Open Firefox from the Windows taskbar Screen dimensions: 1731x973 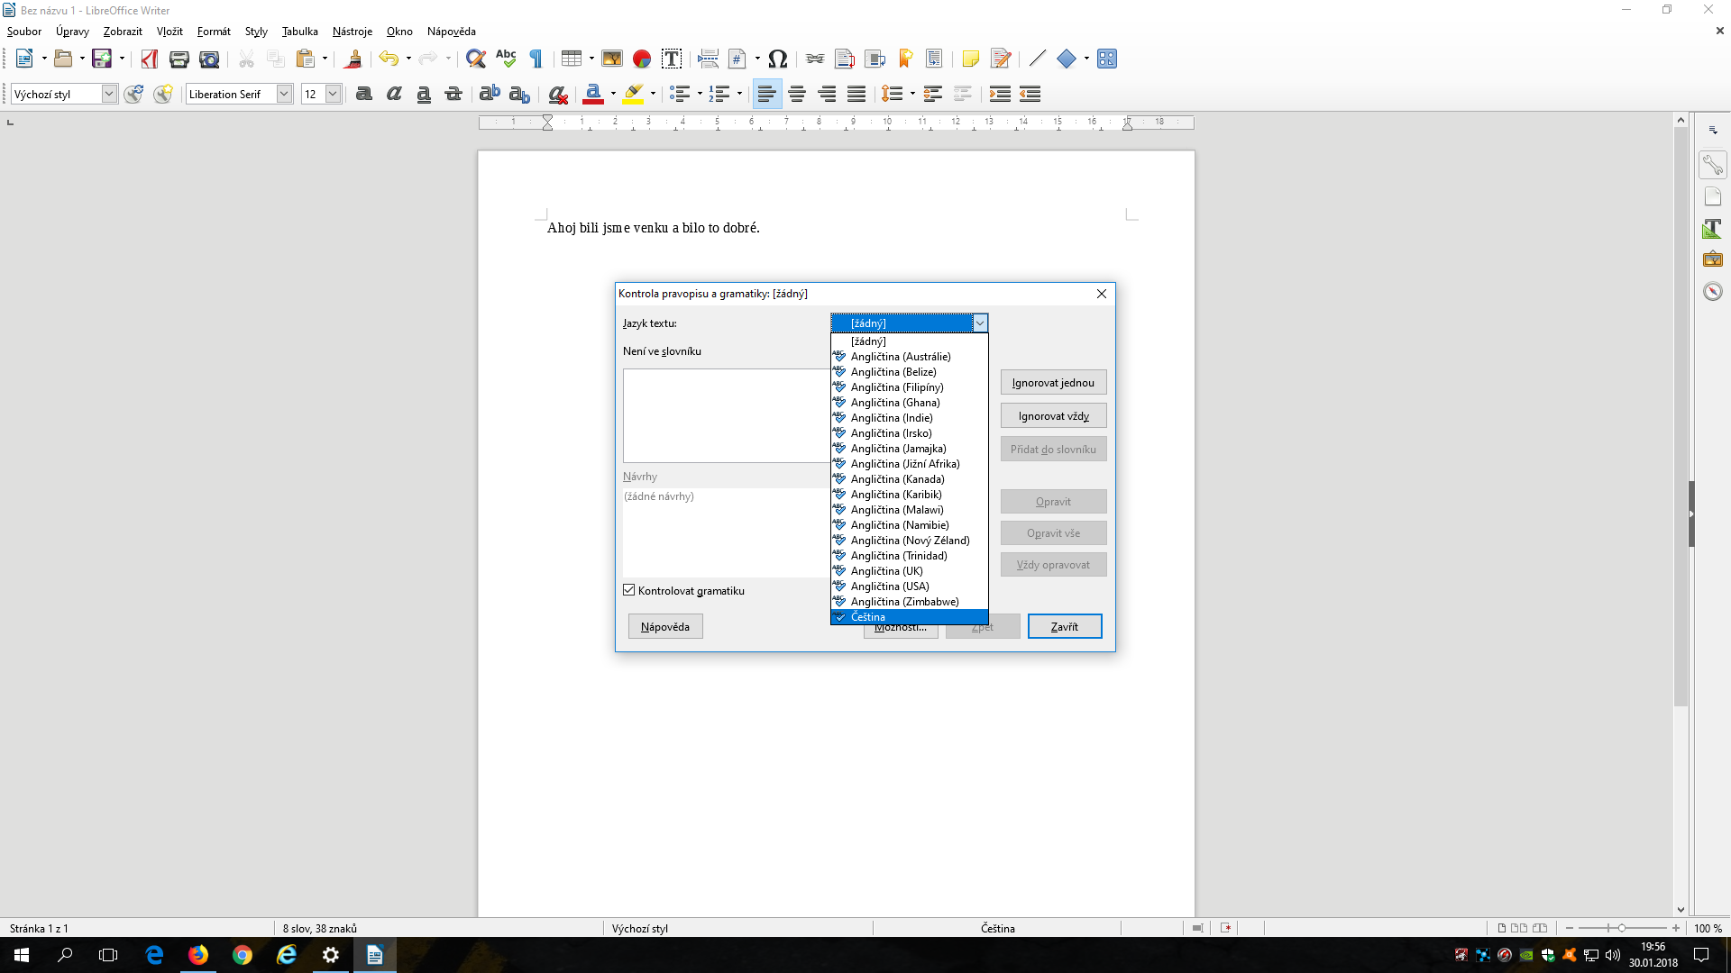[198, 955]
